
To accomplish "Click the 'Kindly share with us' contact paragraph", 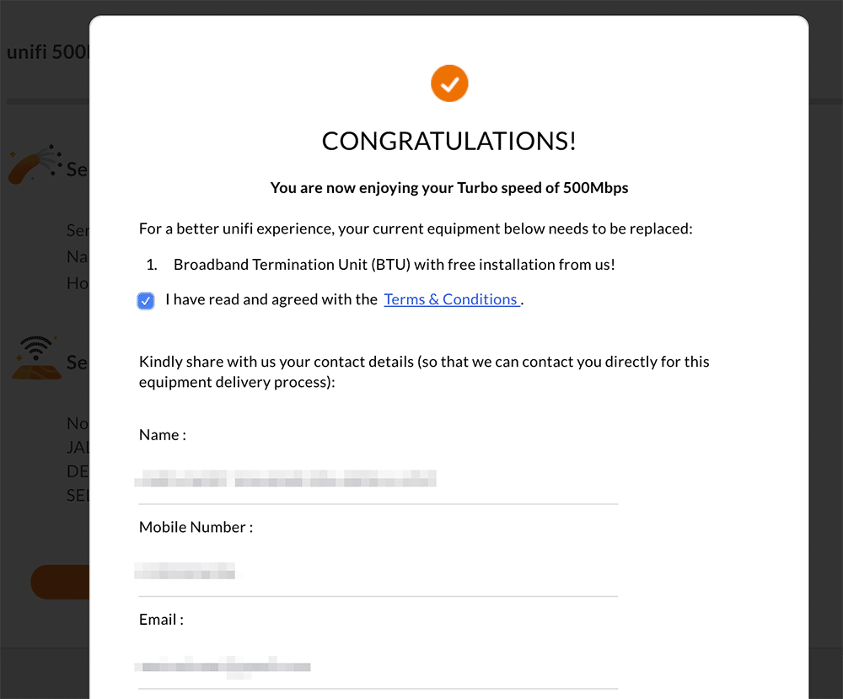I will point(424,372).
